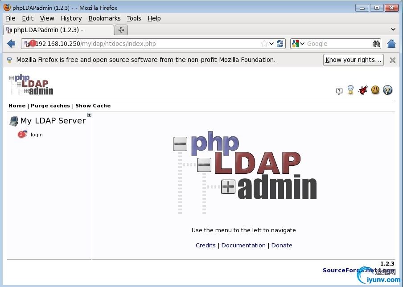Open the list all tabs dropdown
This screenshot has width=403, height=287.
393,29
